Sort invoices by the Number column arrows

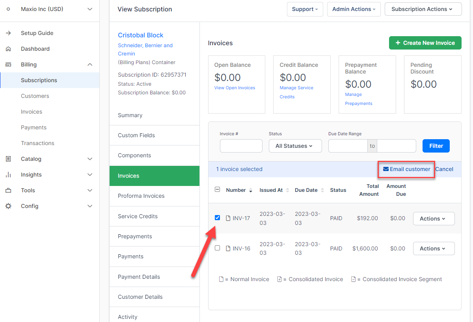tap(251, 190)
